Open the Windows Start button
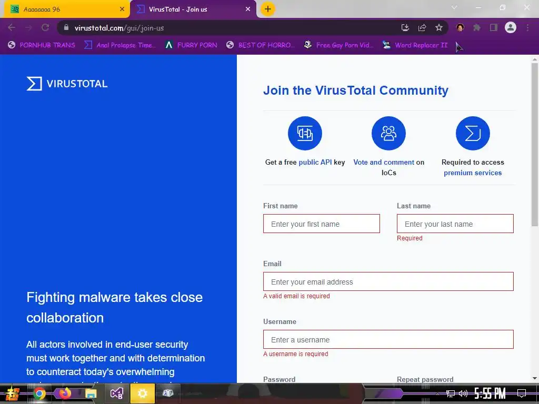This screenshot has width=539, height=404. [13, 393]
